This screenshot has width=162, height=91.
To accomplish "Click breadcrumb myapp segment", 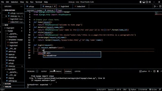I will tap(39, 10).
